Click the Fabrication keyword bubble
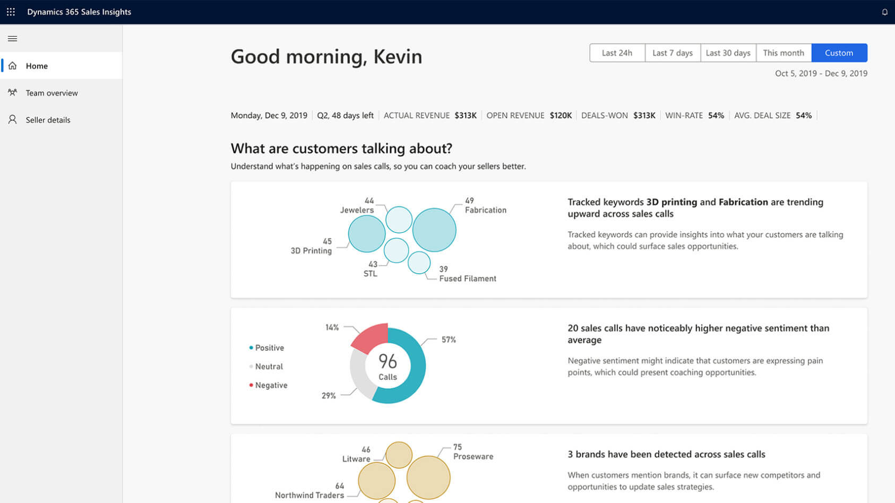Screen dimensions: 895x503 [434, 230]
